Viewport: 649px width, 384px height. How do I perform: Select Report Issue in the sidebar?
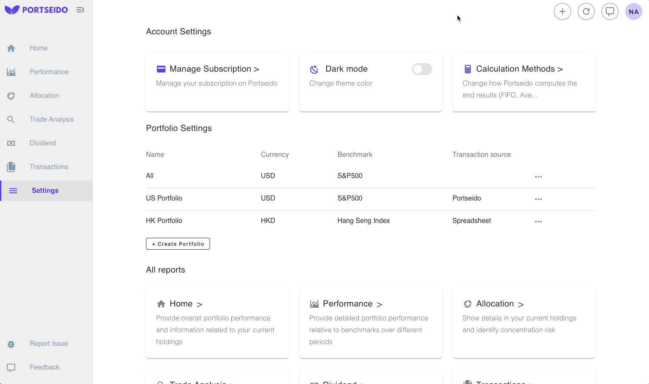pos(48,344)
